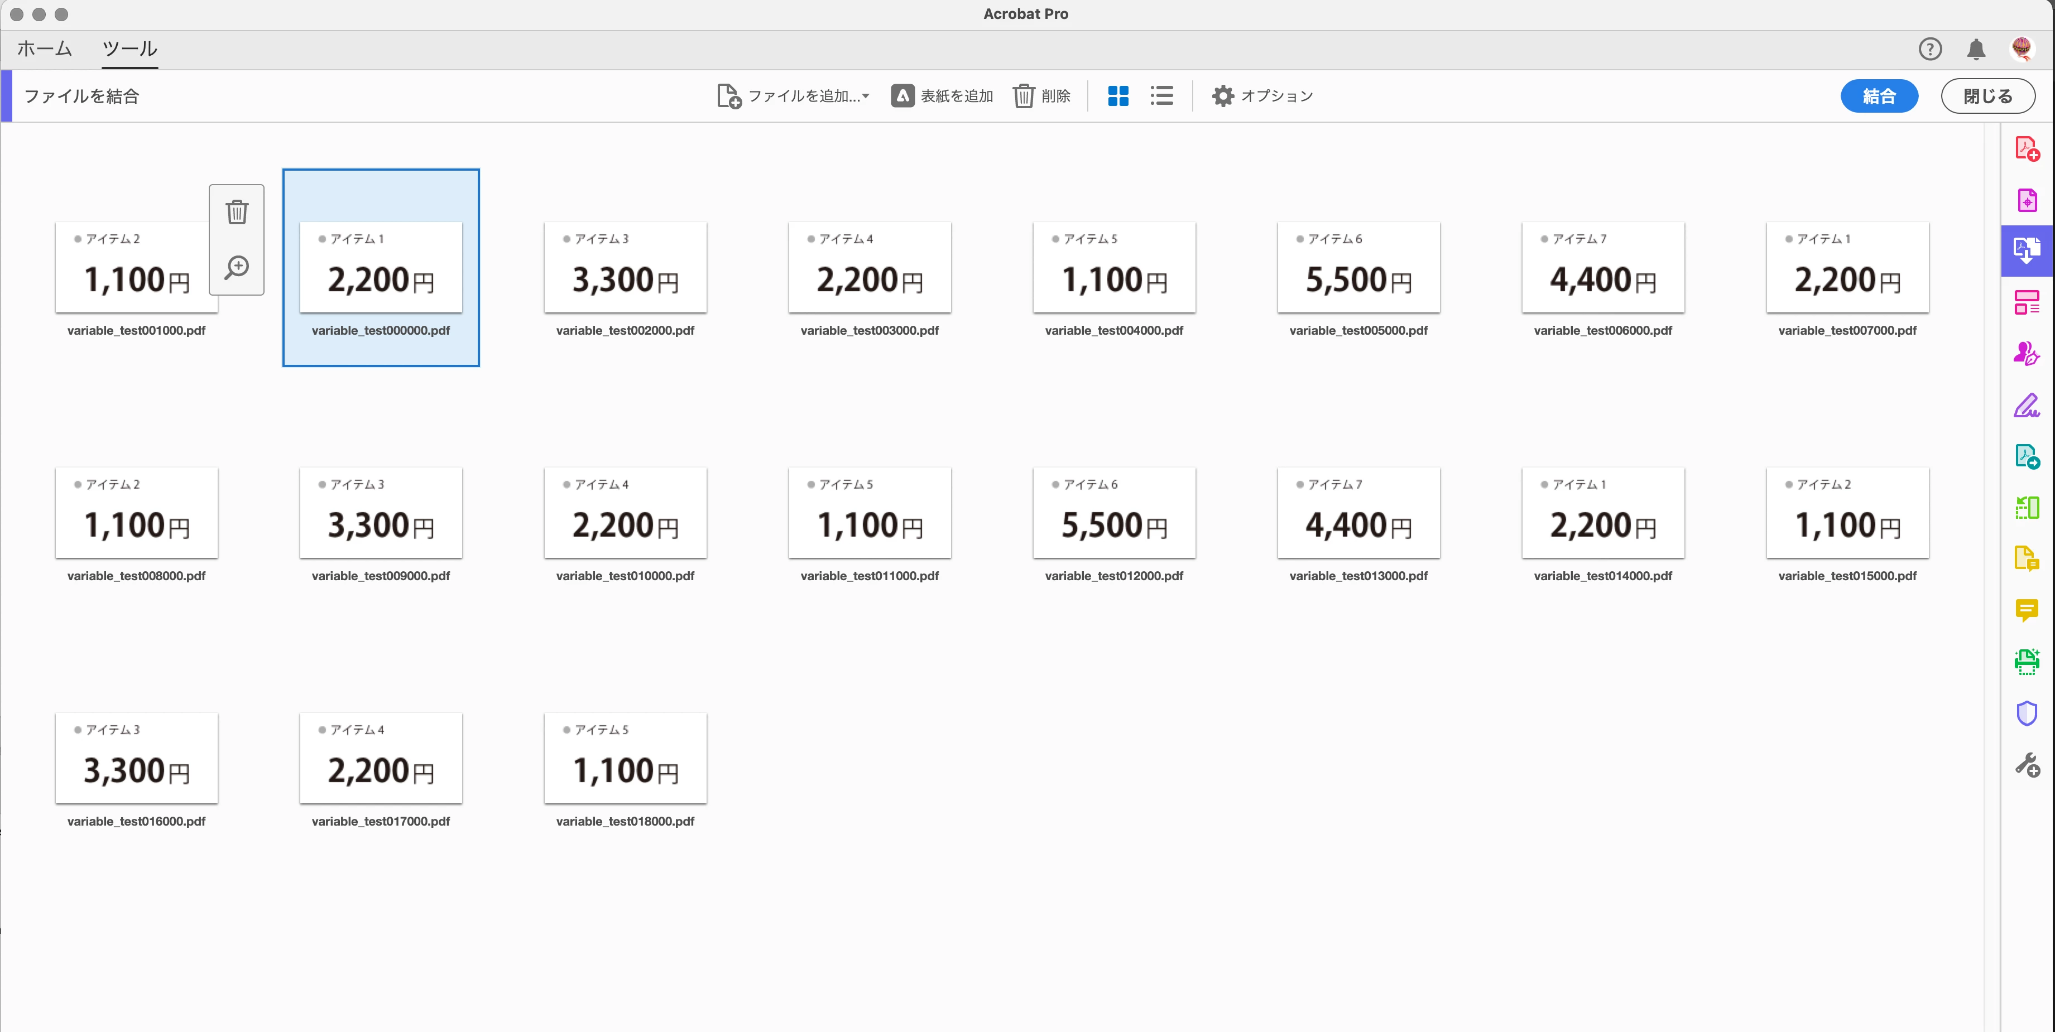Switch to the ホーム tab
The height and width of the screenshot is (1032, 2055).
pyautogui.click(x=45, y=49)
